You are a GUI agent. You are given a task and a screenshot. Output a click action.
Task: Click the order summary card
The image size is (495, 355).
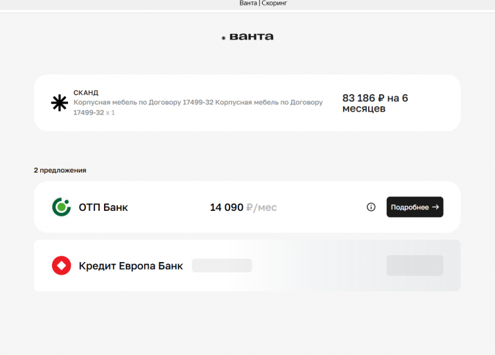(247, 103)
